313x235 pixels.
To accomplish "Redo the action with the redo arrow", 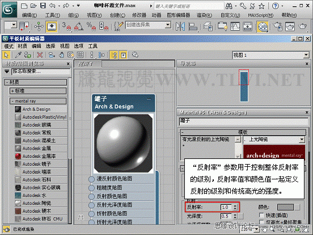I will (x=66, y=6).
